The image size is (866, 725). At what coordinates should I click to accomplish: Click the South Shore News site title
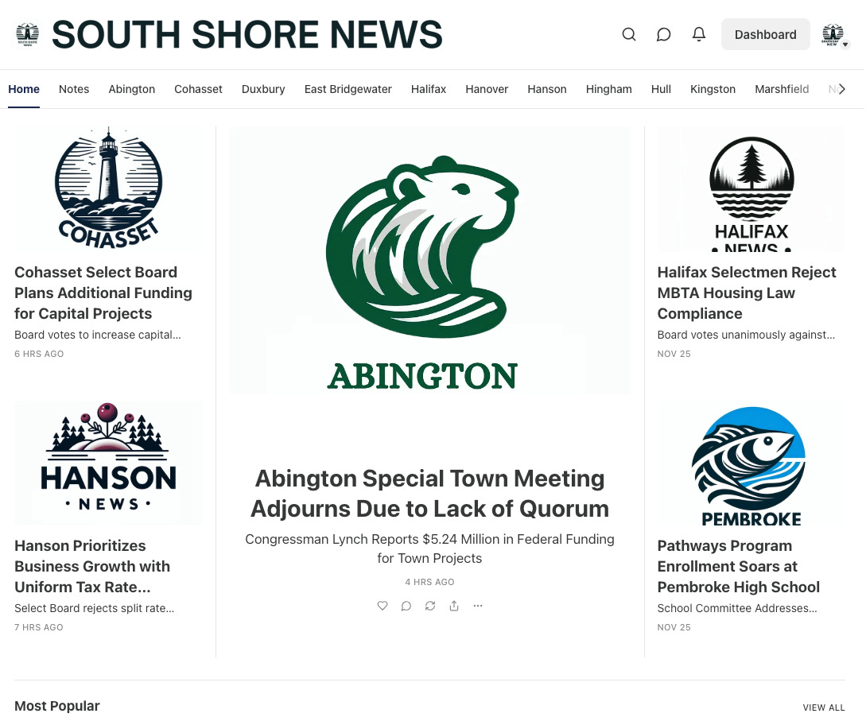247,34
